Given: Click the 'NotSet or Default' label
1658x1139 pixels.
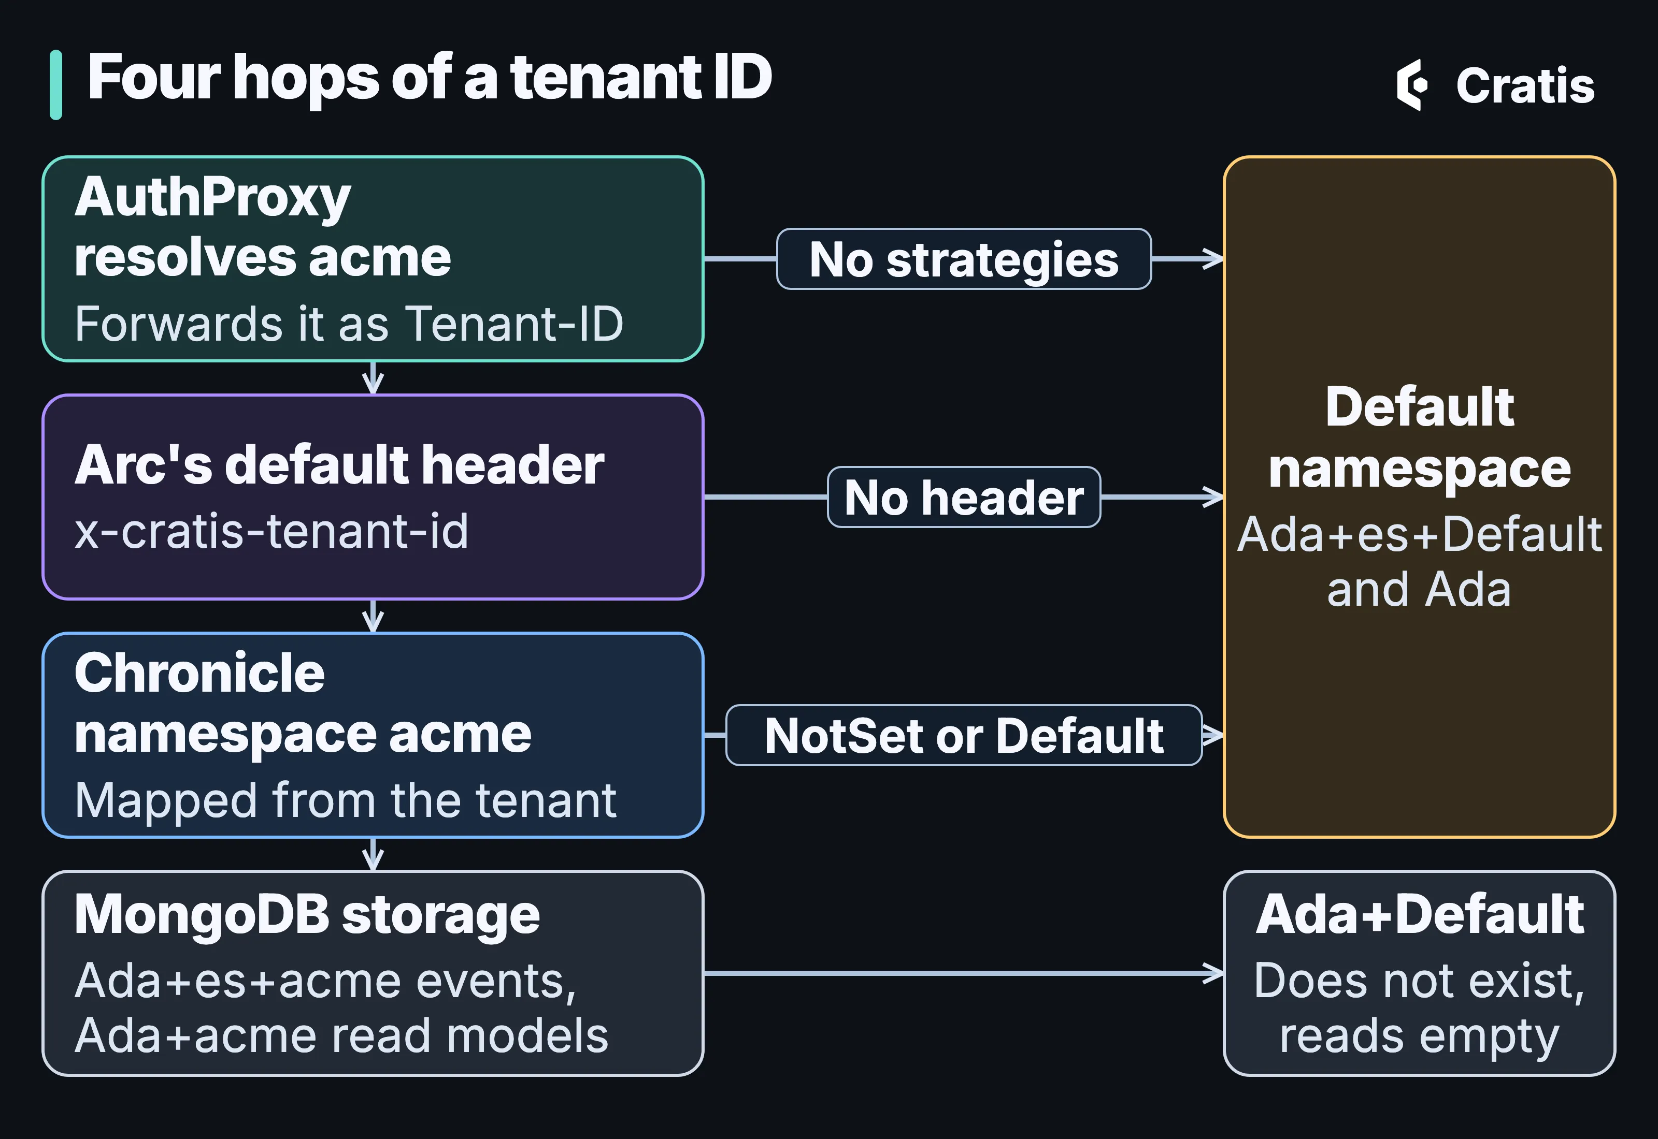Looking at the screenshot, I should [x=964, y=736].
